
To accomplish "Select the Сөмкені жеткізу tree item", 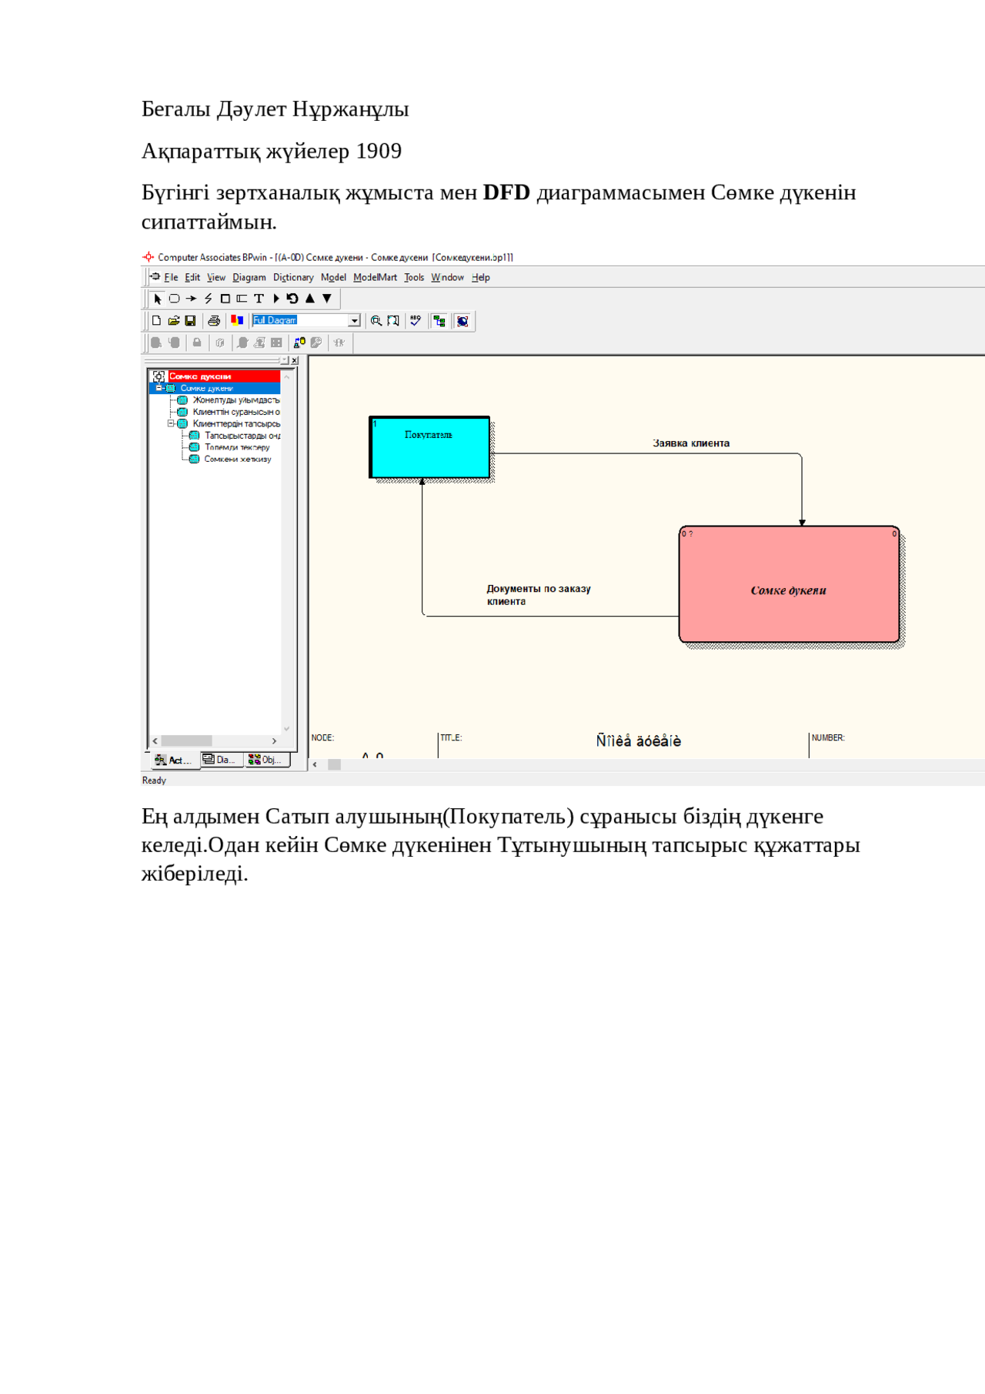I will pos(237,459).
